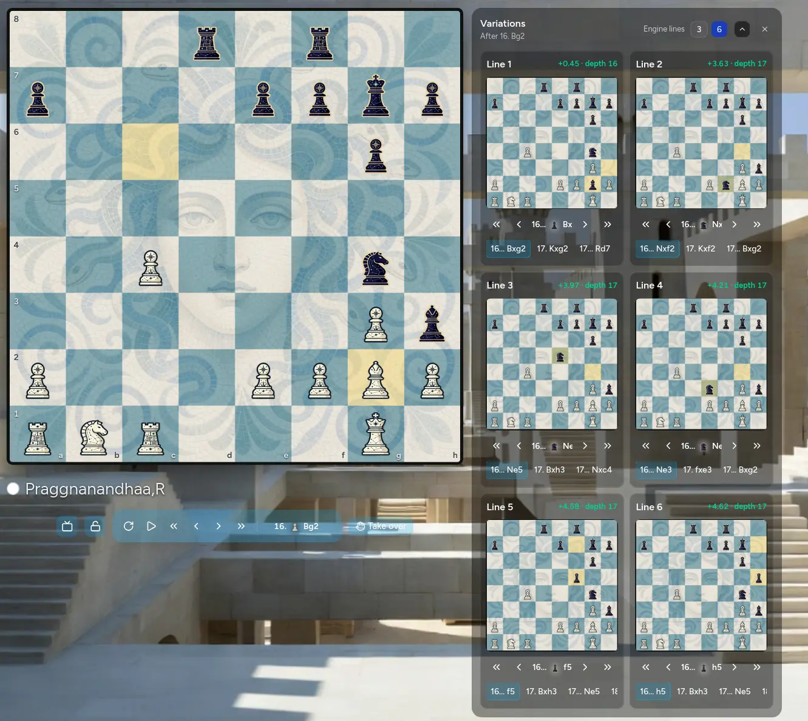
Task: Play the game moves automatically
Action: 151,526
